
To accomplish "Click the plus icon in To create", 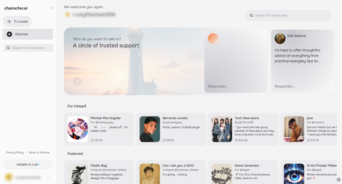I will [9, 21].
